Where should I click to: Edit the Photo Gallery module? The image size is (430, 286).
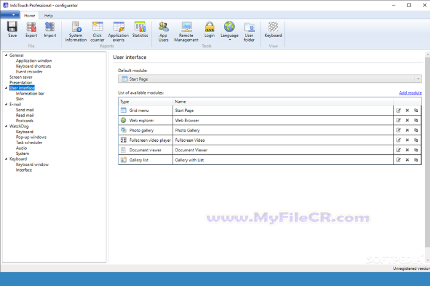coord(398,130)
